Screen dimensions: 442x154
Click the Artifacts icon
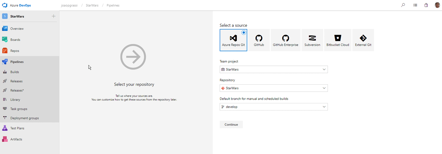5,139
